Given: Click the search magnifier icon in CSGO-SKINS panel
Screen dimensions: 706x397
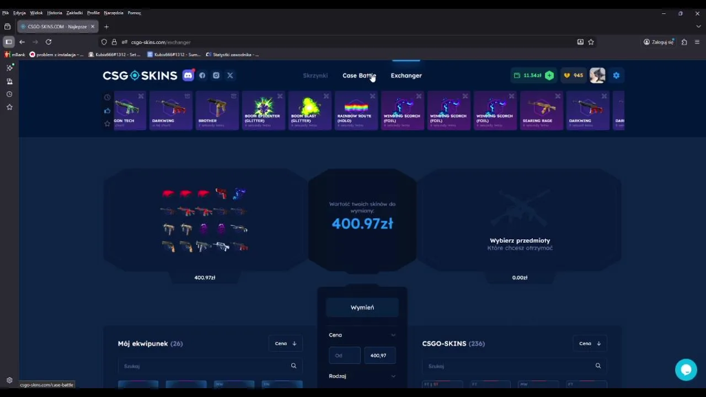Looking at the screenshot, I should (x=598, y=366).
